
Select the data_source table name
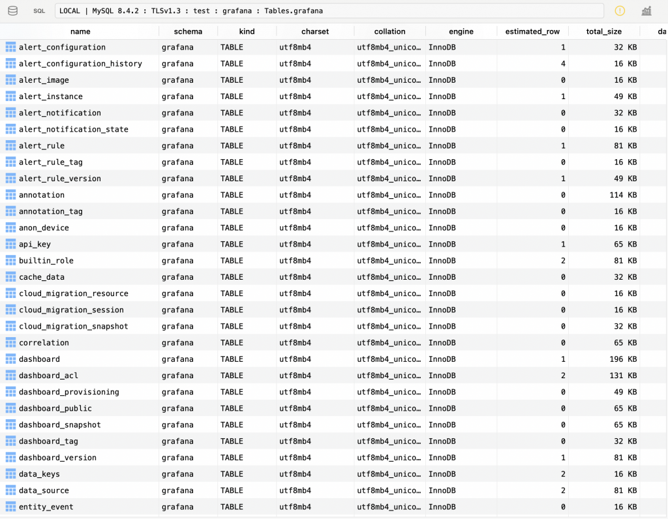click(44, 490)
